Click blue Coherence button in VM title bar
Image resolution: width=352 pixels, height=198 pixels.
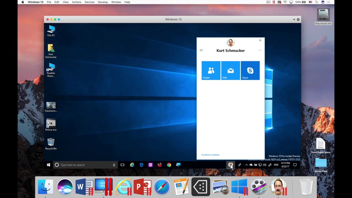point(59,19)
